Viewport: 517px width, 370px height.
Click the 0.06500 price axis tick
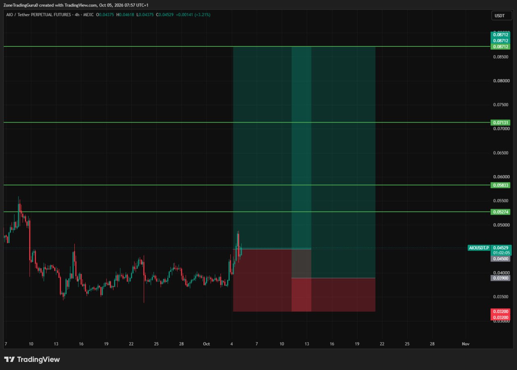coord(500,153)
